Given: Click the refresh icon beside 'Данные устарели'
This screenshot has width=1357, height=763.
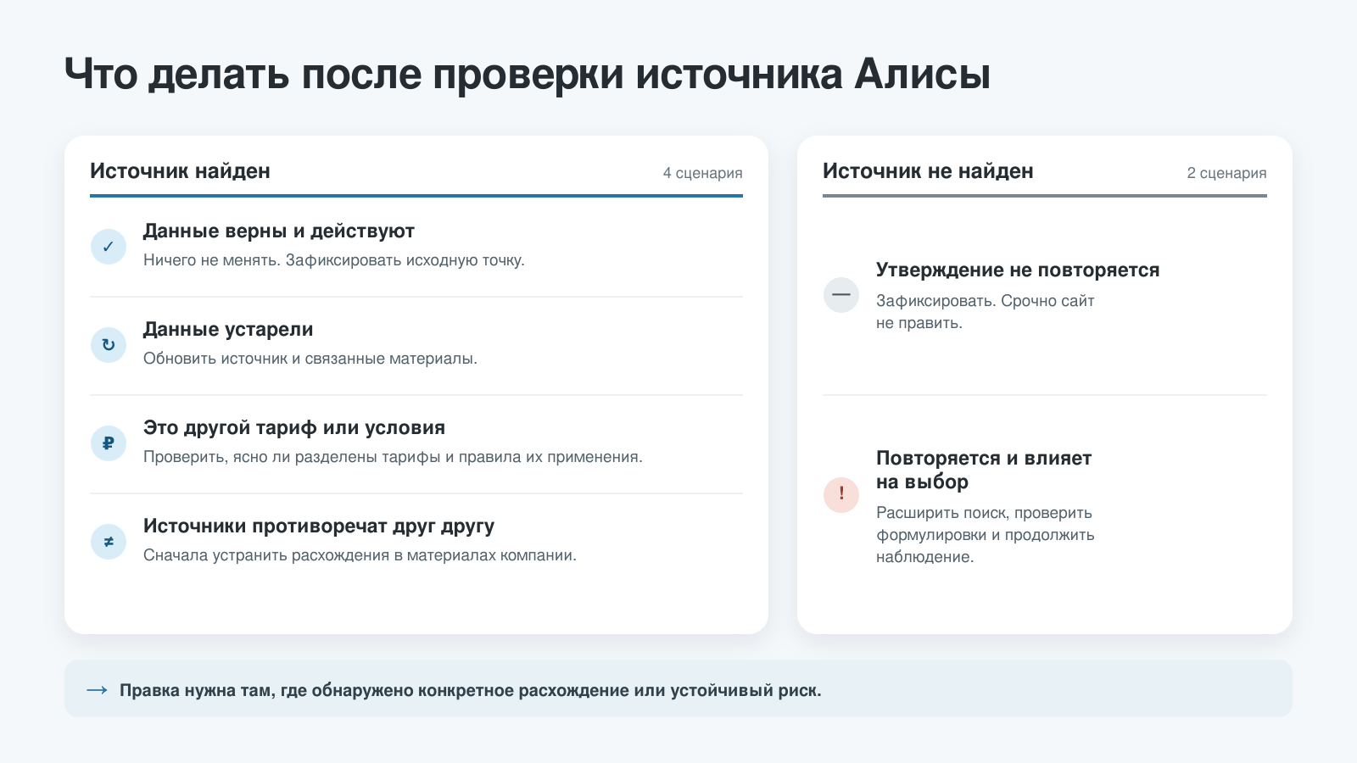Looking at the screenshot, I should [109, 345].
